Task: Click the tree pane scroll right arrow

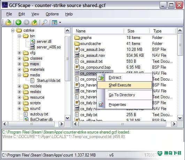Action: pos(61,124)
